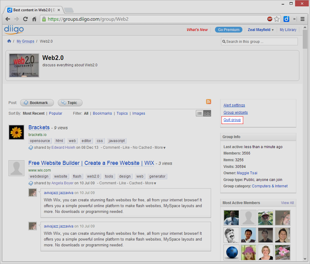Click the Search in this group field
Image resolution: width=310 pixels, height=264 pixels.
(x=259, y=41)
